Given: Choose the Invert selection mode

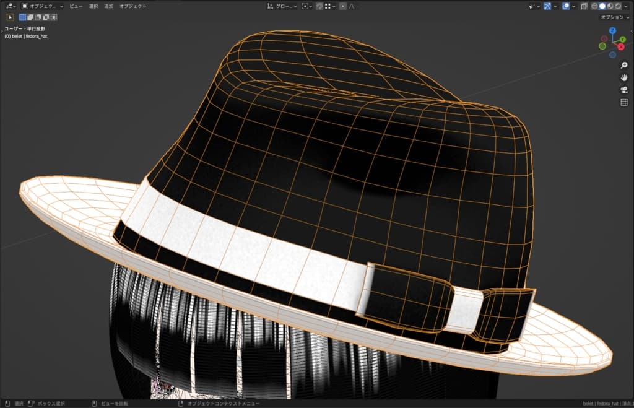Looking at the screenshot, I should 46,17.
